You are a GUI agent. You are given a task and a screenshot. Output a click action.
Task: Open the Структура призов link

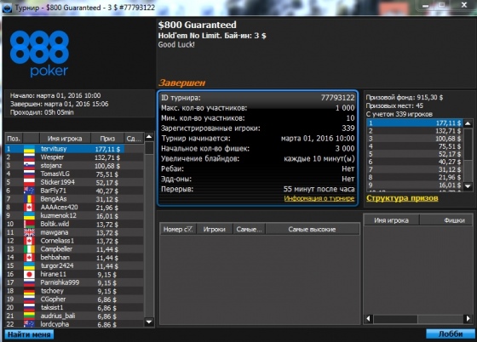(x=402, y=198)
